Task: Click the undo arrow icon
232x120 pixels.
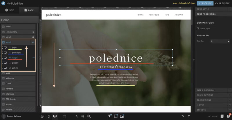Action: pyautogui.click(x=183, y=116)
